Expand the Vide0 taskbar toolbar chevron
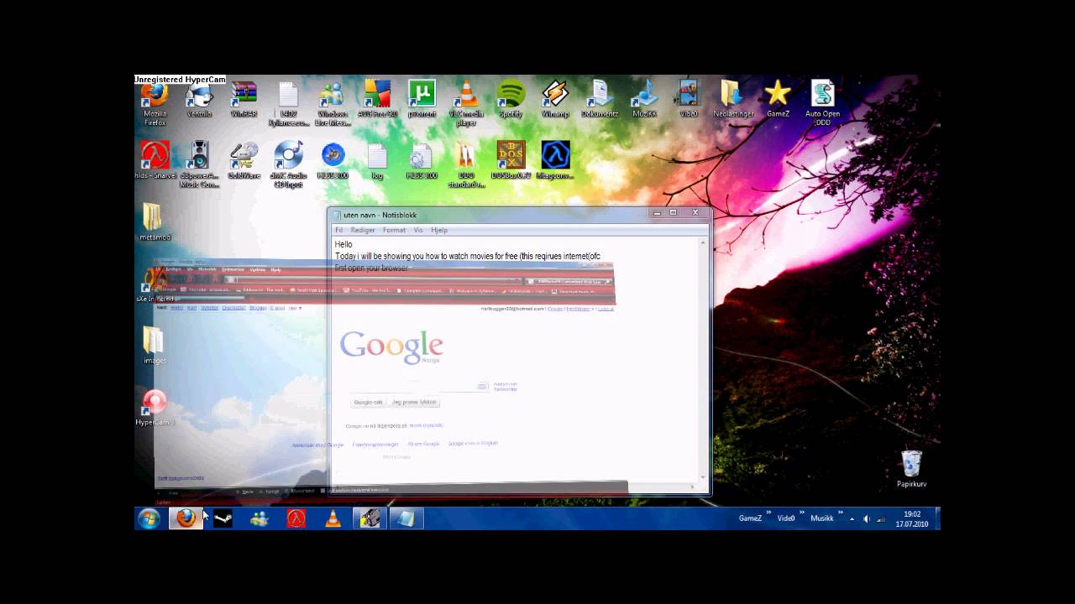Image resolution: width=1075 pixels, height=604 pixels. click(802, 513)
